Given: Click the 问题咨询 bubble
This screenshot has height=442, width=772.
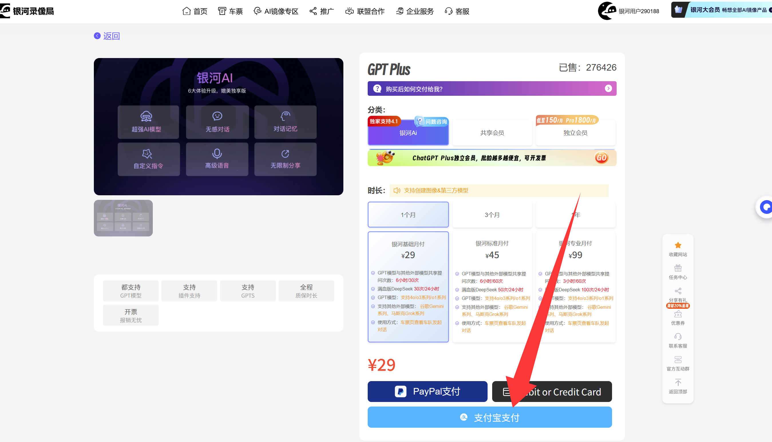Looking at the screenshot, I should [x=431, y=122].
